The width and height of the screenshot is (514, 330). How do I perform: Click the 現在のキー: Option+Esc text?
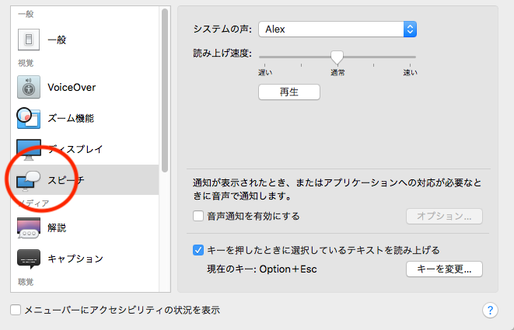click(262, 269)
